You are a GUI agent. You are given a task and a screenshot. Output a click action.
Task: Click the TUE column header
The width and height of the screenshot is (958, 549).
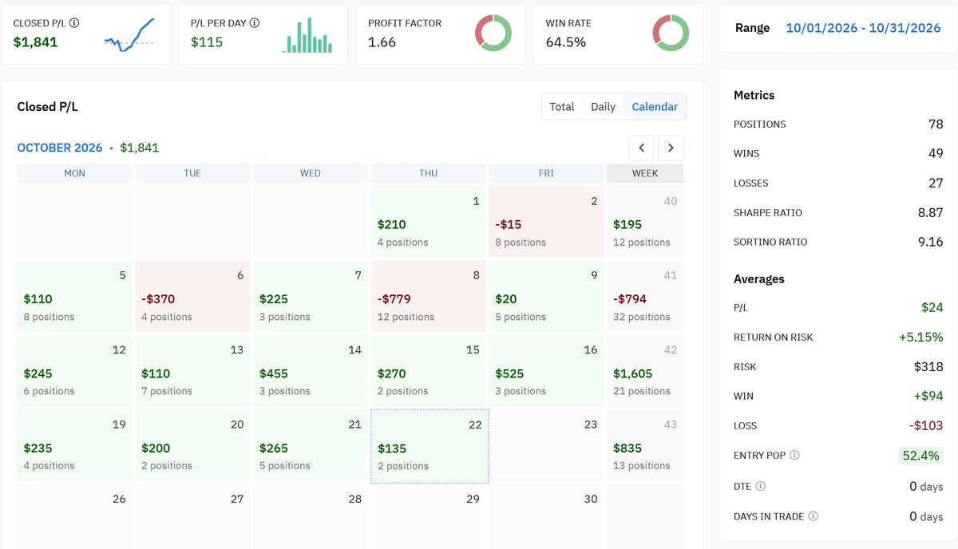tap(192, 173)
